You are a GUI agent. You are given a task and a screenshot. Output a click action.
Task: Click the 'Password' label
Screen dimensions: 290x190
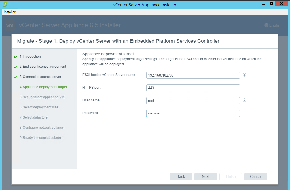click(90, 113)
